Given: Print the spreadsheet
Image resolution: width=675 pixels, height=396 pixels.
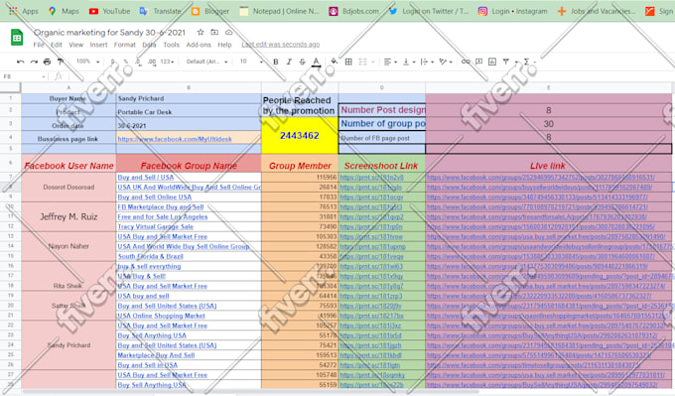Looking at the screenshot, I should pyautogui.click(x=47, y=62).
